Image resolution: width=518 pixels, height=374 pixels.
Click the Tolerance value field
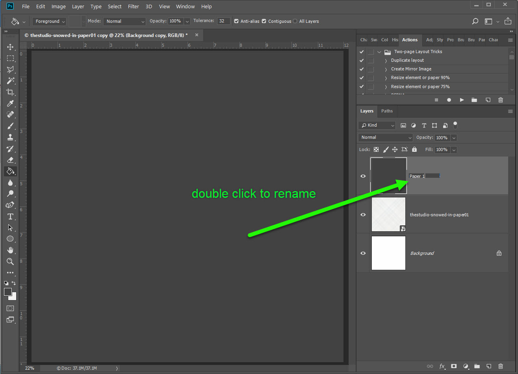coord(224,21)
